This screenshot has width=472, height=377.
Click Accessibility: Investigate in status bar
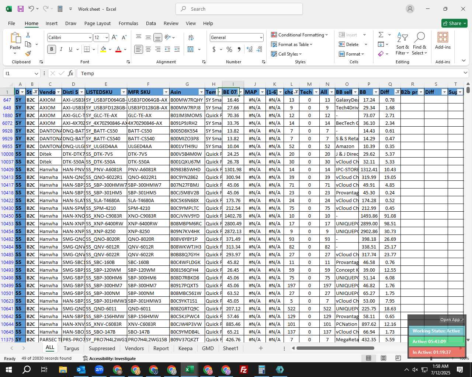click(x=109, y=358)
